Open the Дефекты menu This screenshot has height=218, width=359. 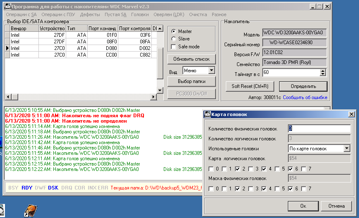90,14
